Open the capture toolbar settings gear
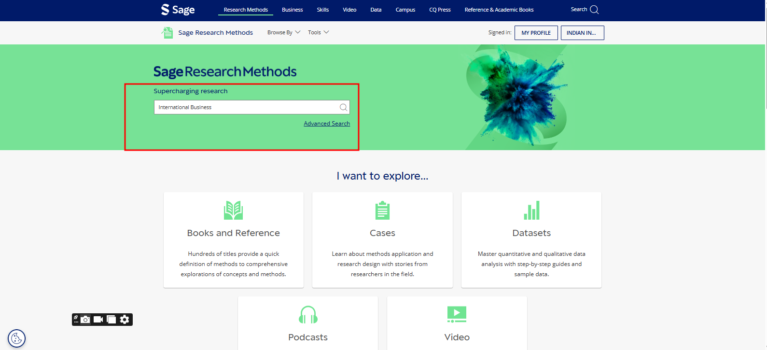This screenshot has width=767, height=350. (x=125, y=320)
